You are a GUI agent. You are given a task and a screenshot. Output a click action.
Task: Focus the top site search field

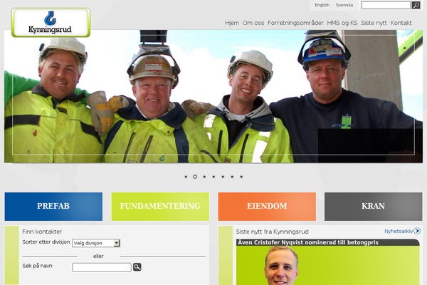[x=386, y=5]
